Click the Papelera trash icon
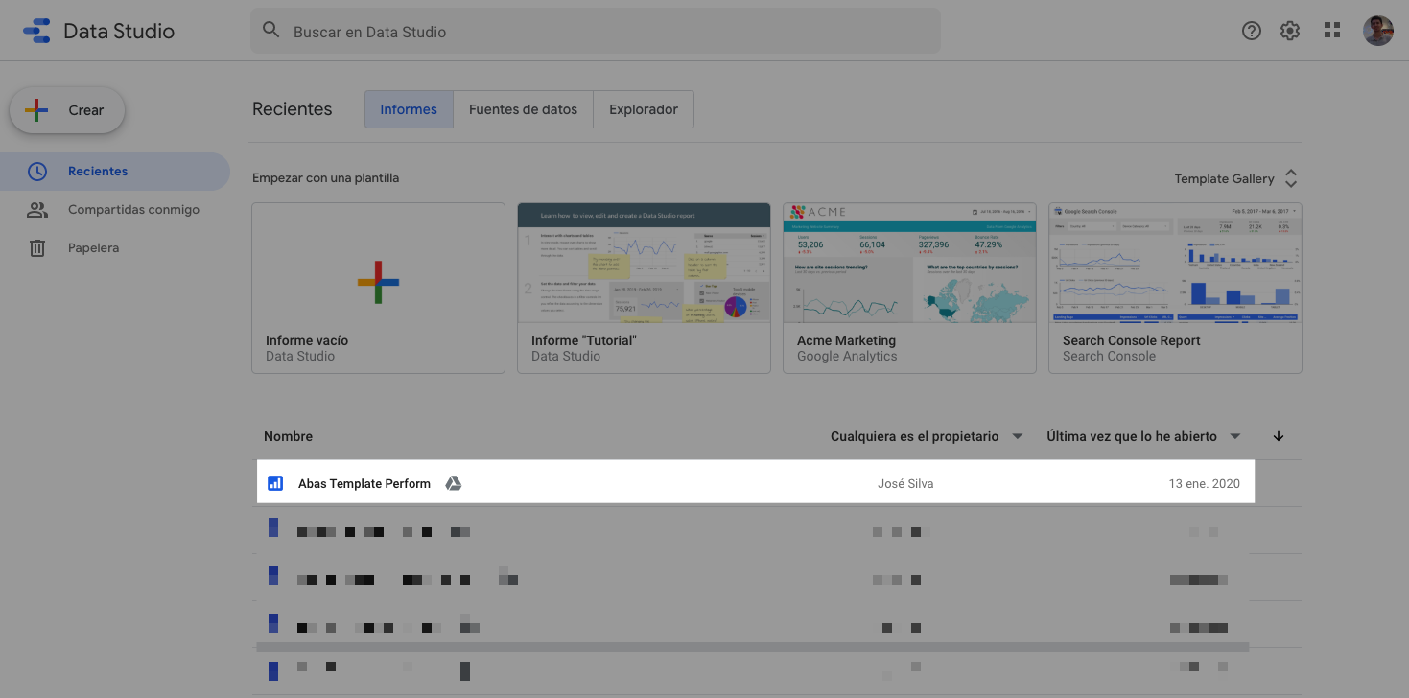The width and height of the screenshot is (1409, 698). click(37, 248)
